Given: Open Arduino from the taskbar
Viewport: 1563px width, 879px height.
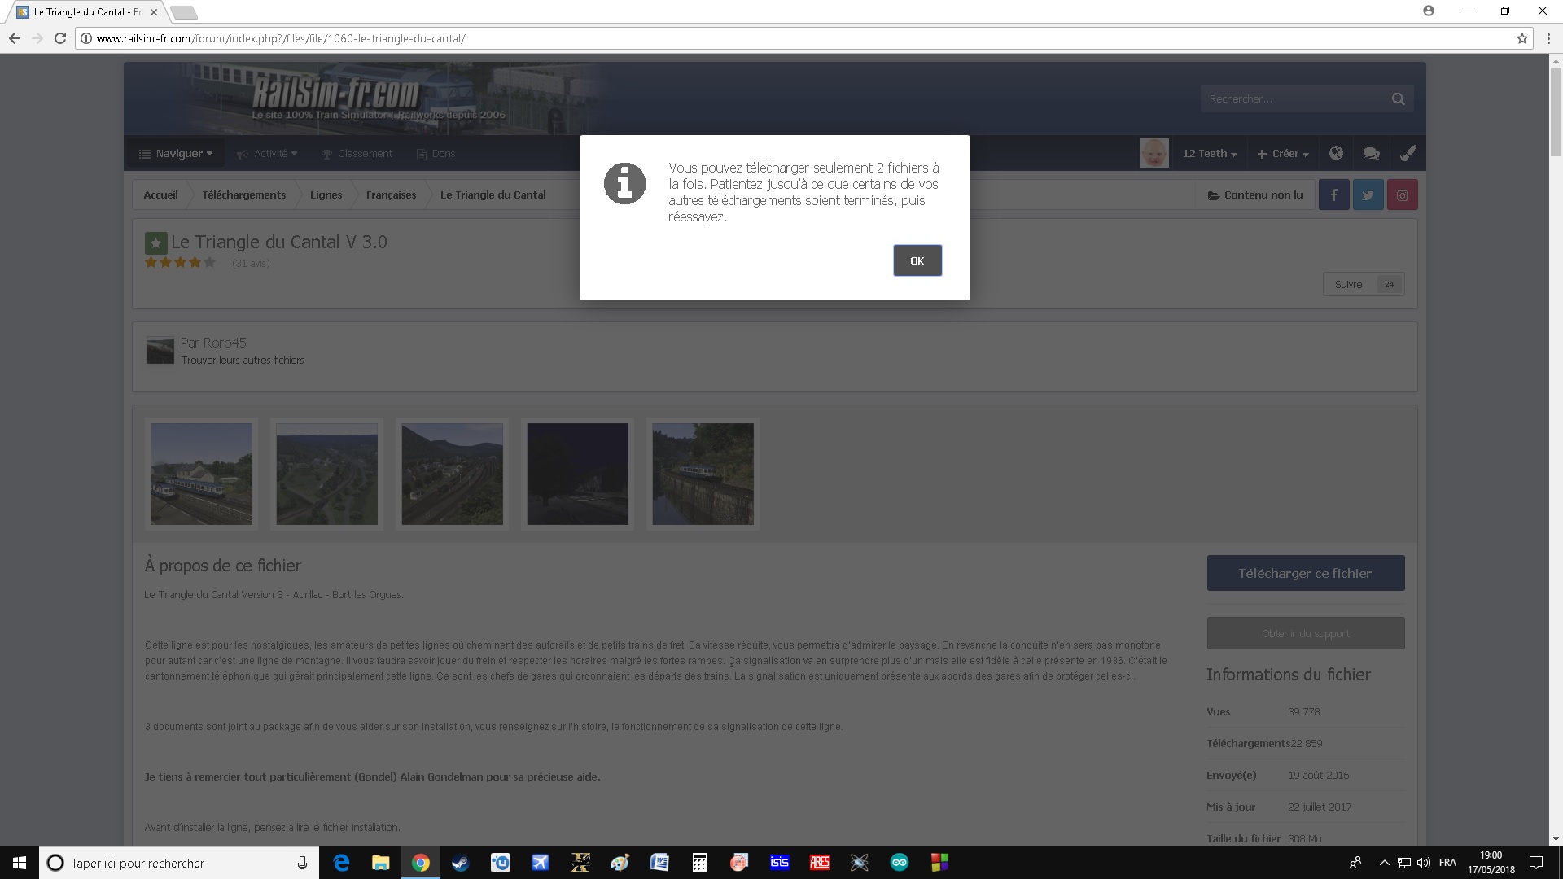Looking at the screenshot, I should [899, 863].
